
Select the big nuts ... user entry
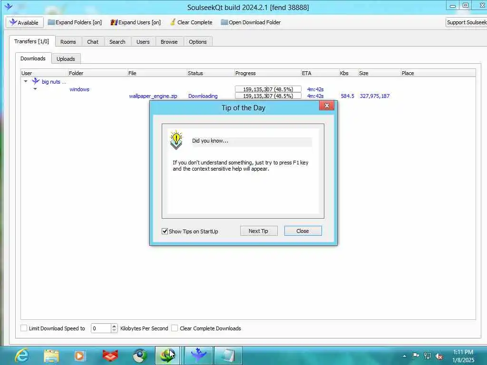[54, 82]
